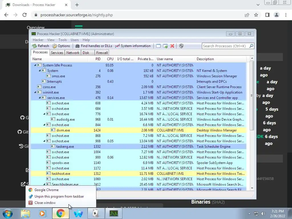Sort by the PID column header

[x=95, y=59]
